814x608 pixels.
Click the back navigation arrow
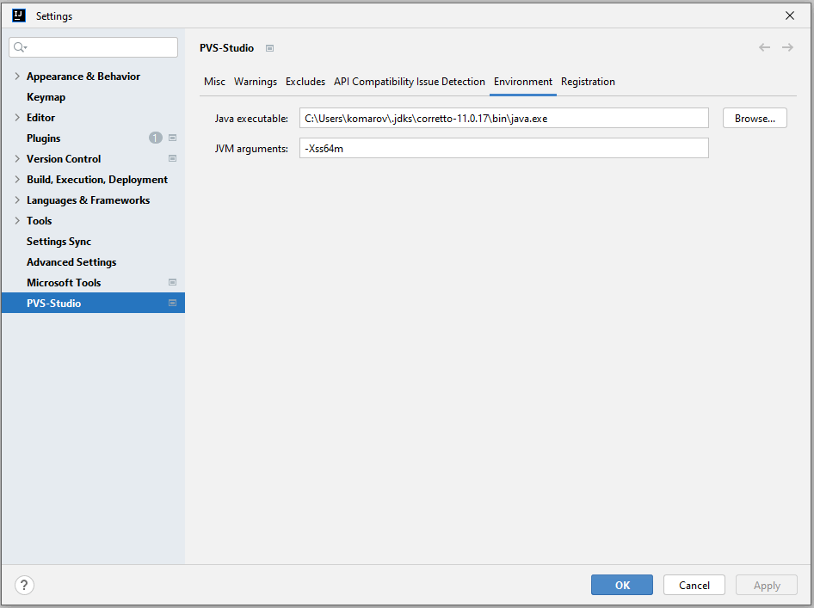[x=764, y=47]
